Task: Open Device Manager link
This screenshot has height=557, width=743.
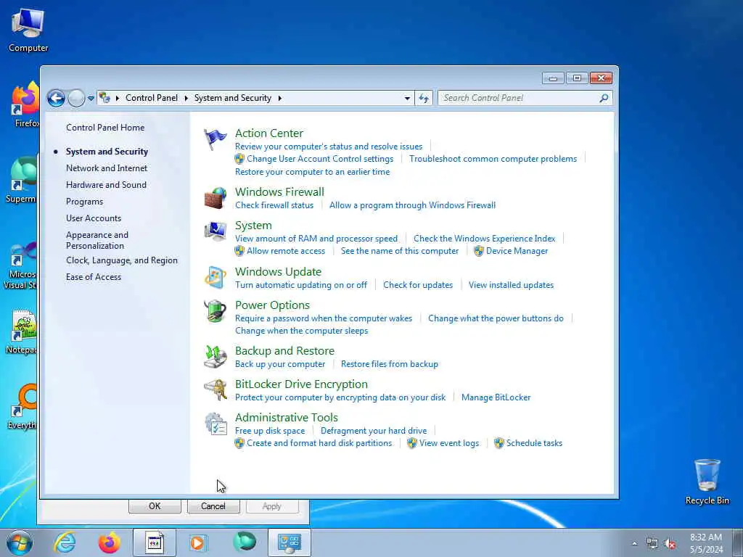Action: coord(517,251)
